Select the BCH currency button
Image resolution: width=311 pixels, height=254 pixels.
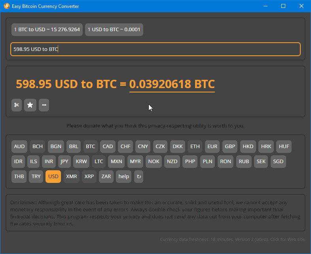(38, 147)
